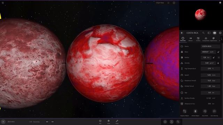Open the view options list icon
The image size is (223, 125).
(169, 3)
